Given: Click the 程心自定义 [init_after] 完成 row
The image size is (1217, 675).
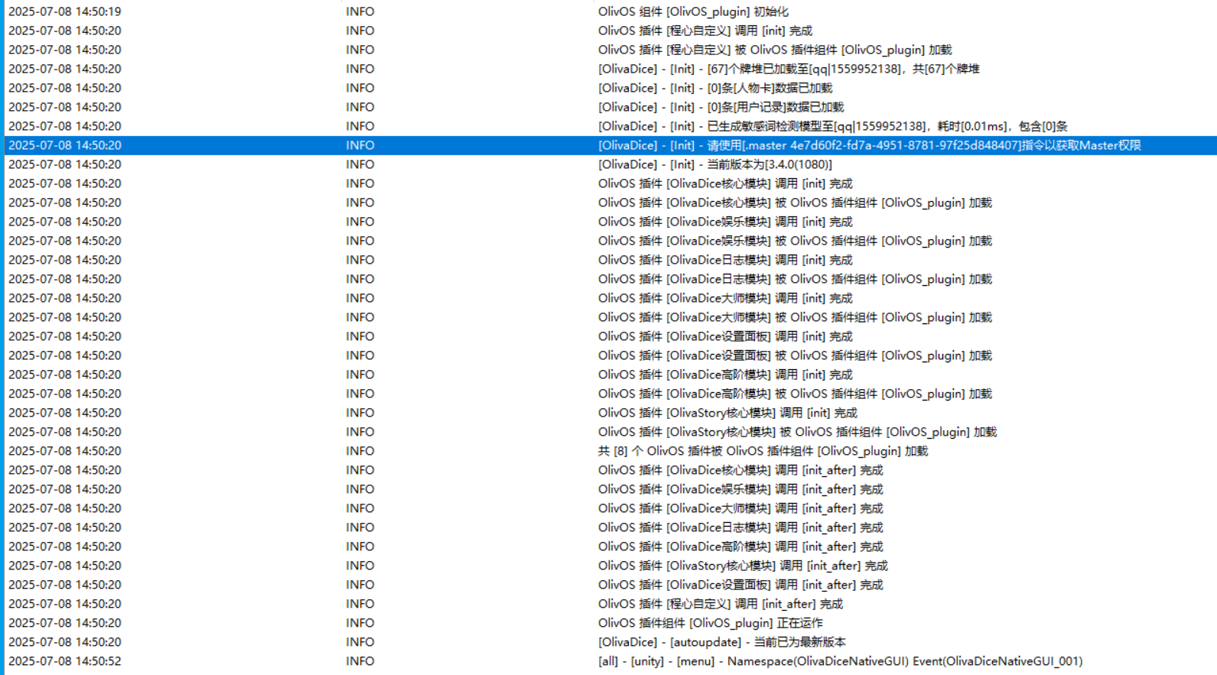Looking at the screenshot, I should [720, 604].
